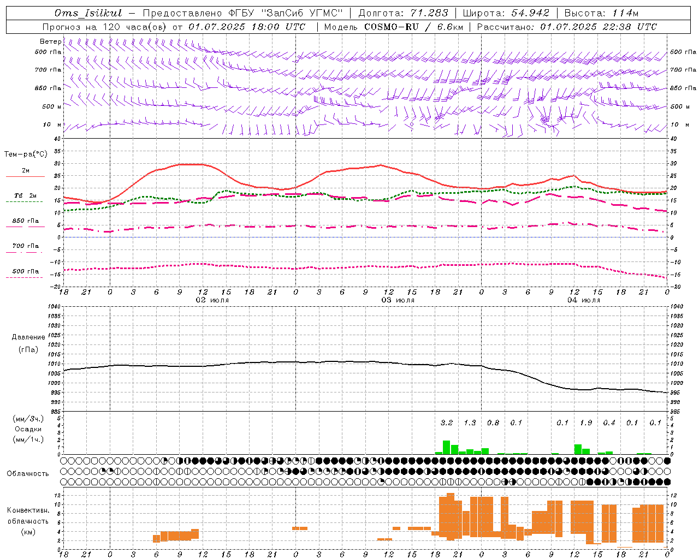Image resolution: width=699 pixels, height=559 pixels.
Task: Click the solid red 2м legend line sample
Action: (x=25, y=177)
